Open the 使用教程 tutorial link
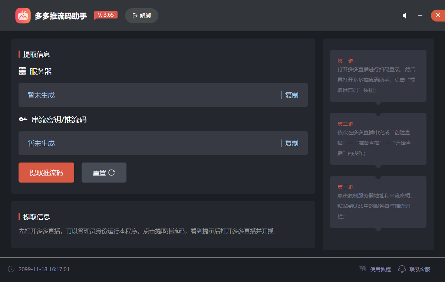Viewport: 445px width, 282px height. (x=380, y=269)
